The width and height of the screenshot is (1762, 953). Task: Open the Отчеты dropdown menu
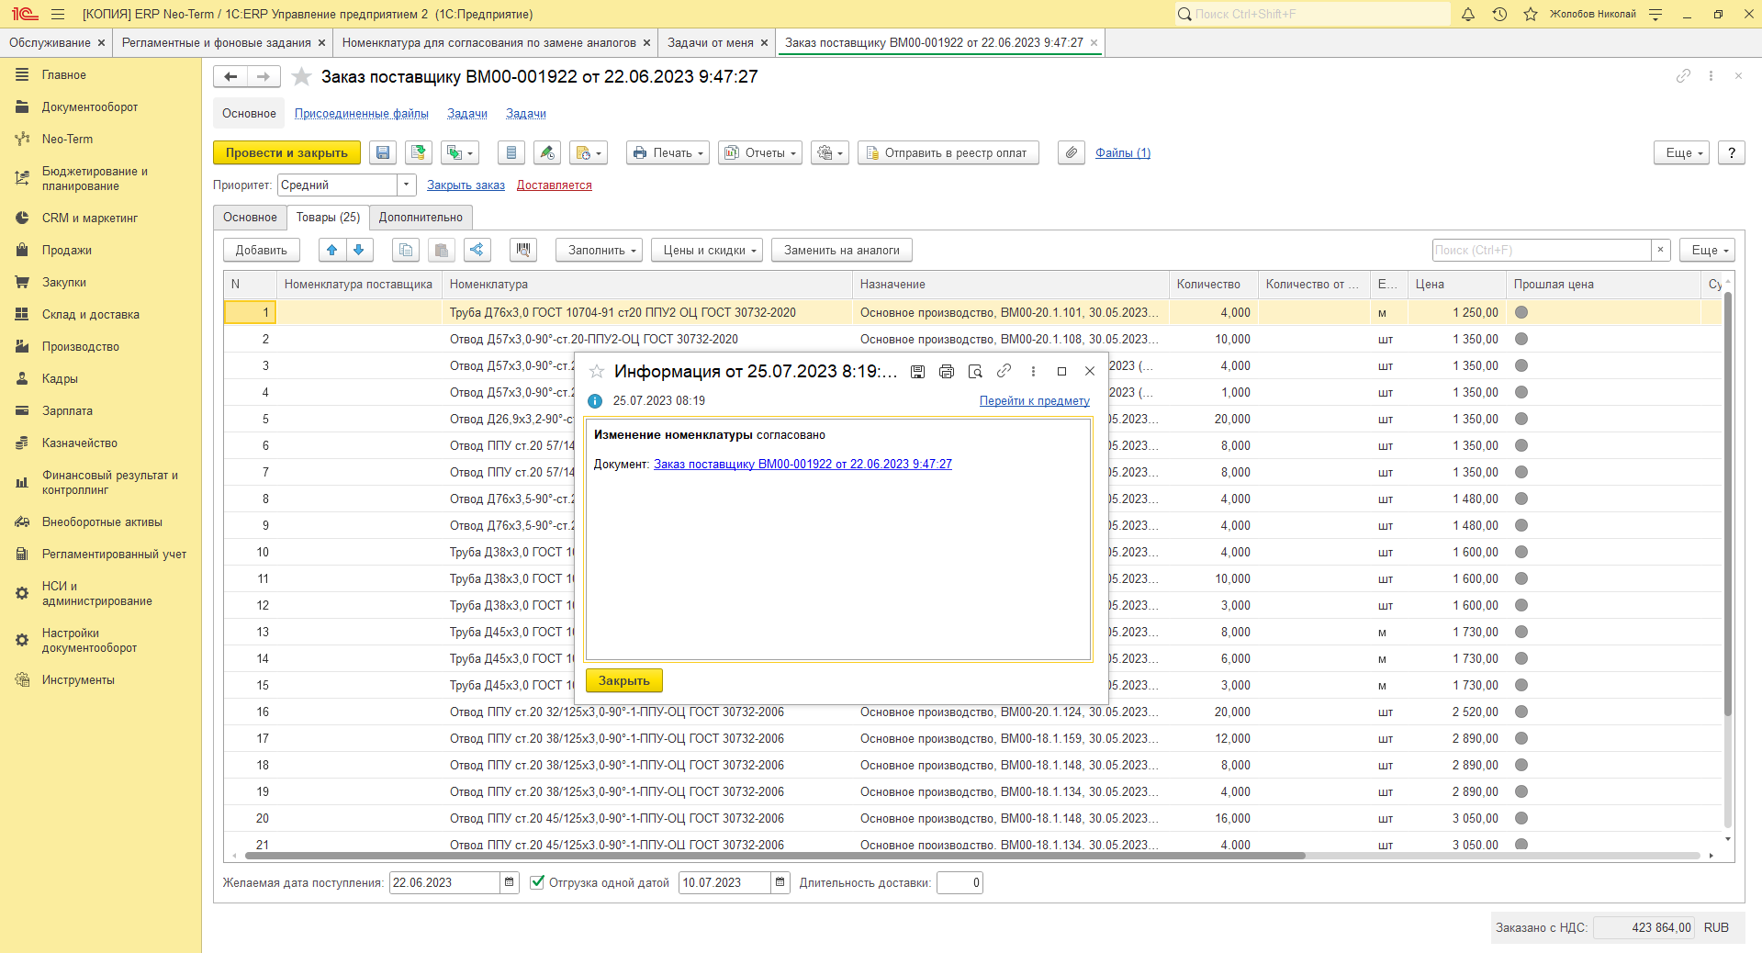759,153
